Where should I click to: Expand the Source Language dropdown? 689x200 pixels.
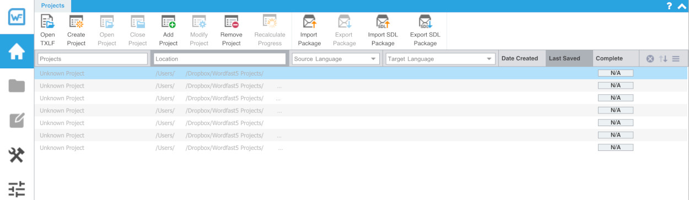tap(336, 59)
